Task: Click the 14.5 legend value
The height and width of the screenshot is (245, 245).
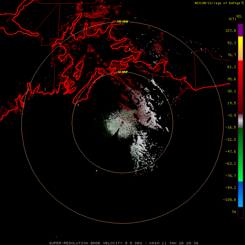Action: pos(232,103)
